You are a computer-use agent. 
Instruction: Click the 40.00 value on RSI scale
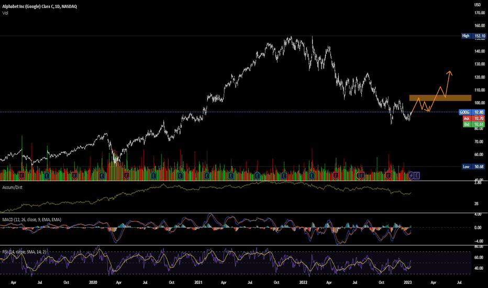pyautogui.click(x=479, y=268)
